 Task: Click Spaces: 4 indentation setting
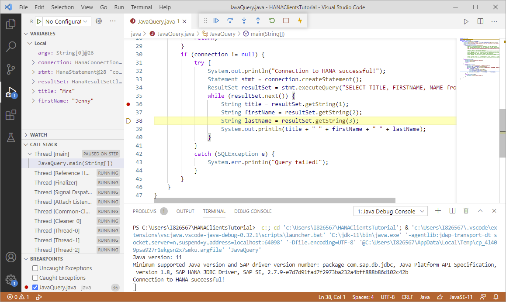[363, 297]
